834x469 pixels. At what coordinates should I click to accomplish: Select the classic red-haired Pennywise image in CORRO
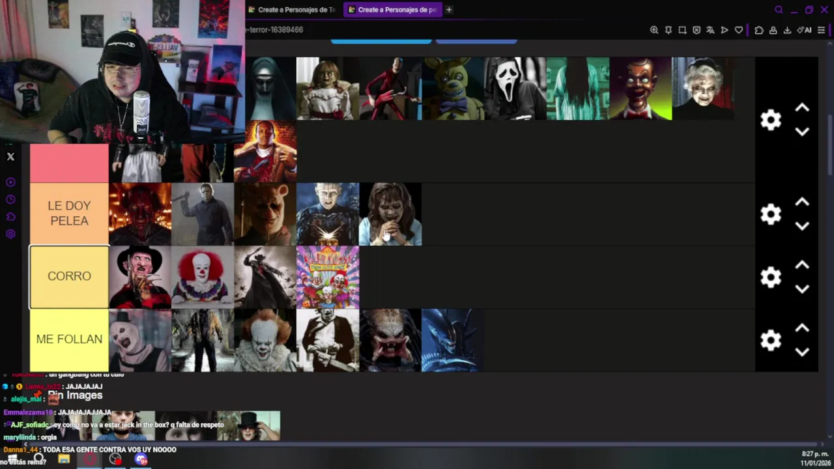(x=203, y=277)
